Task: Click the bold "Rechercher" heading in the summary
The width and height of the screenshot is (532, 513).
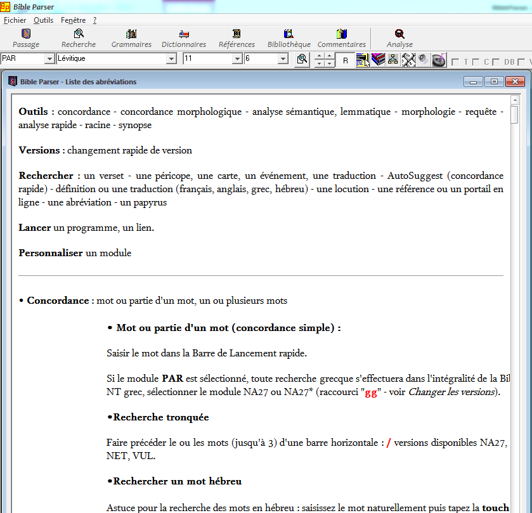Action: click(46, 176)
